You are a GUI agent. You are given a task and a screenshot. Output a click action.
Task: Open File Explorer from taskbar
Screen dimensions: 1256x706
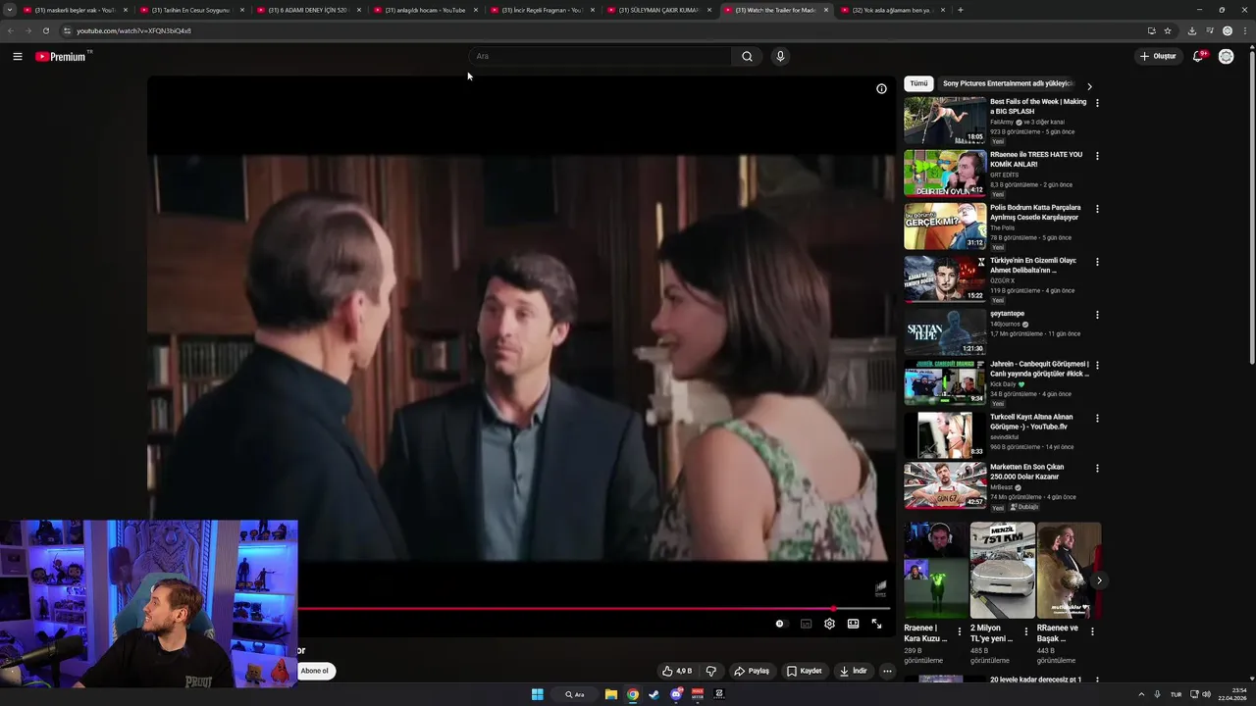pyautogui.click(x=611, y=694)
